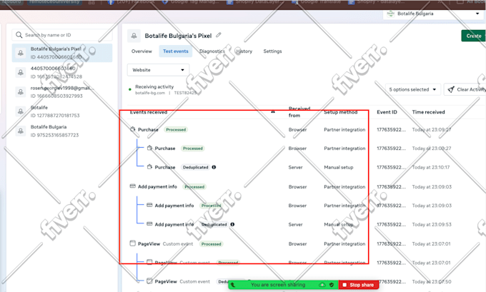This screenshot has height=292, width=486.
Task: Click the bag icon of the nested Processed Purchase row
Action: (149, 148)
